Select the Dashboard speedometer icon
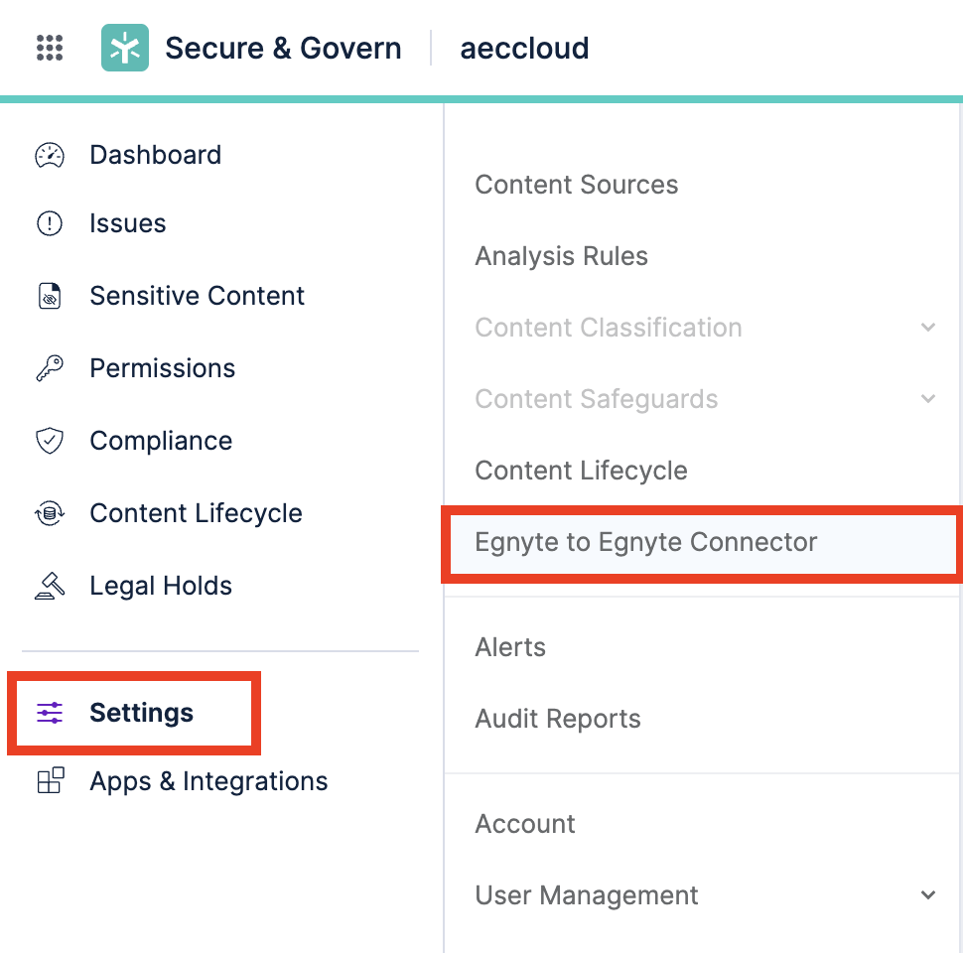Screen dimensions: 963x953 tap(49, 155)
